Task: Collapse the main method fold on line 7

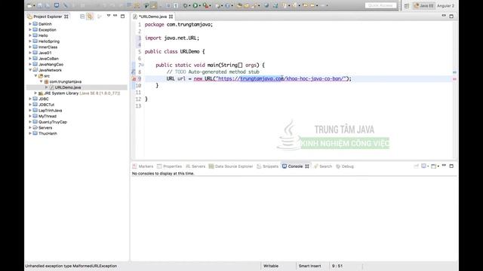Action: point(143,65)
